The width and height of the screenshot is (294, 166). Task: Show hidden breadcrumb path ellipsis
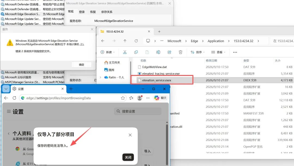pos(162,41)
